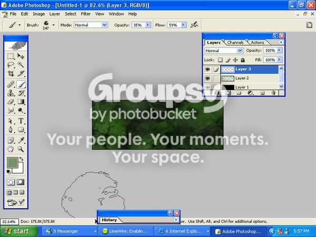This screenshot has height=237, width=316.
Task: Open the Flow slider arrow
Action: click(183, 25)
